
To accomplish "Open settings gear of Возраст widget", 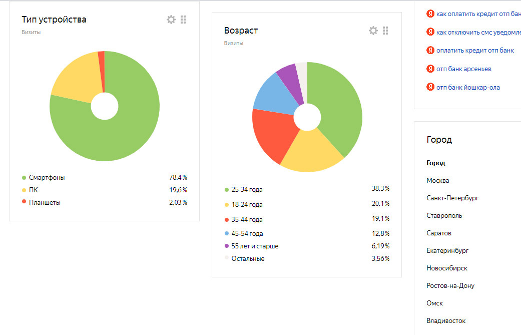I will [x=373, y=31].
